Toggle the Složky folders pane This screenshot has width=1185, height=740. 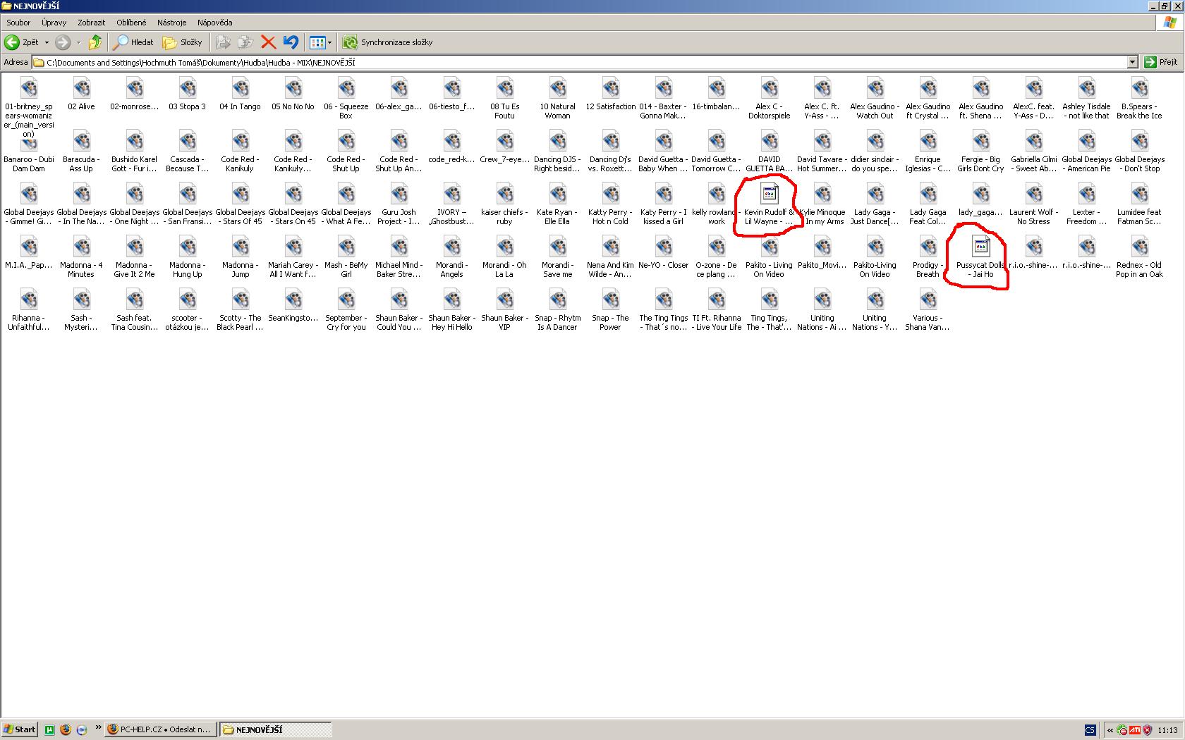coord(183,42)
